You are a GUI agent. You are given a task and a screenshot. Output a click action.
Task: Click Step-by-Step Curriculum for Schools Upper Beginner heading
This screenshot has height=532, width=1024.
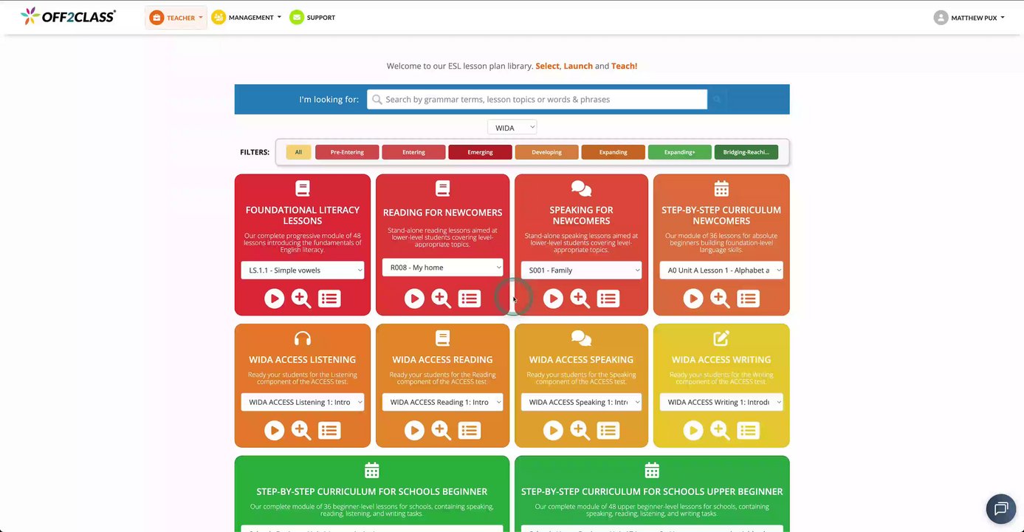click(652, 491)
